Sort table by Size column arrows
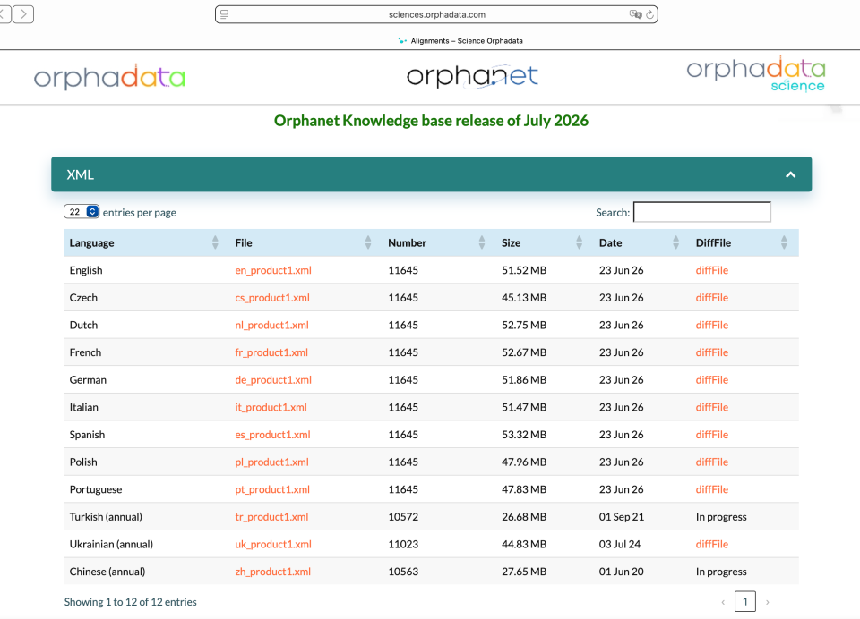 coord(580,242)
